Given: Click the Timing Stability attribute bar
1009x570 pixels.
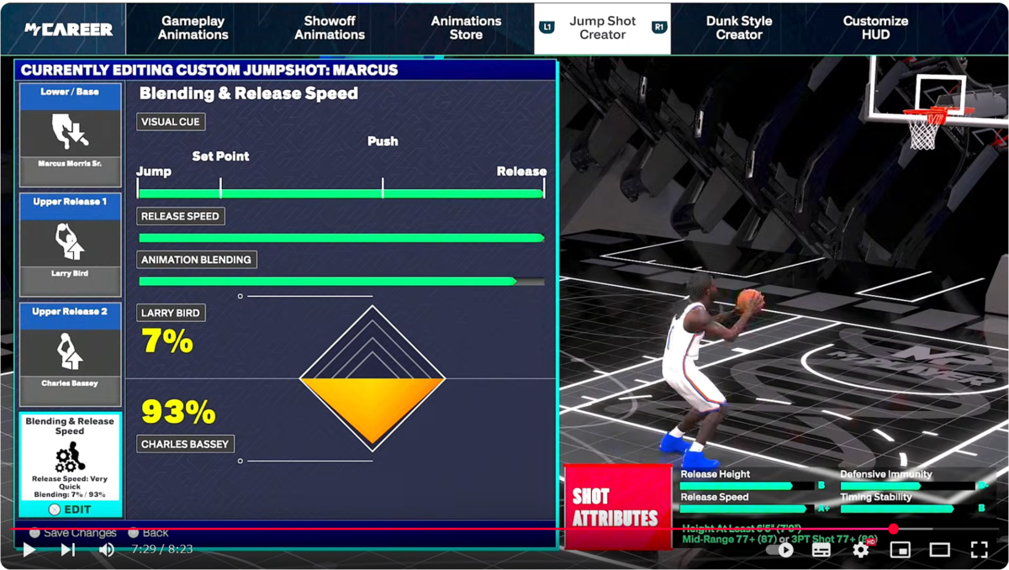Looking at the screenshot, I should (907, 509).
